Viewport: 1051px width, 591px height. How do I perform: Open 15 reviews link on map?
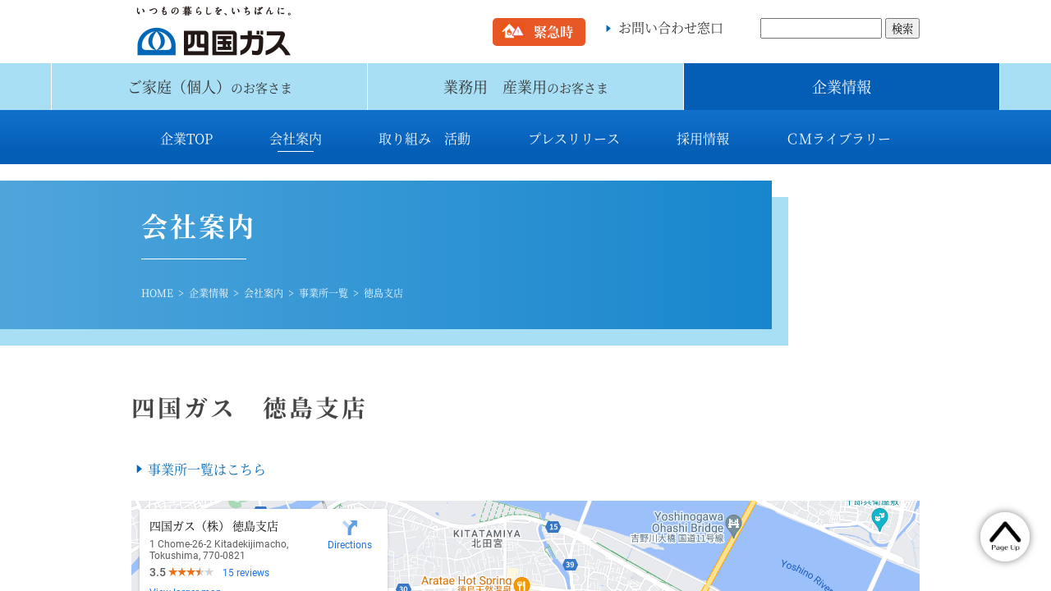246,573
